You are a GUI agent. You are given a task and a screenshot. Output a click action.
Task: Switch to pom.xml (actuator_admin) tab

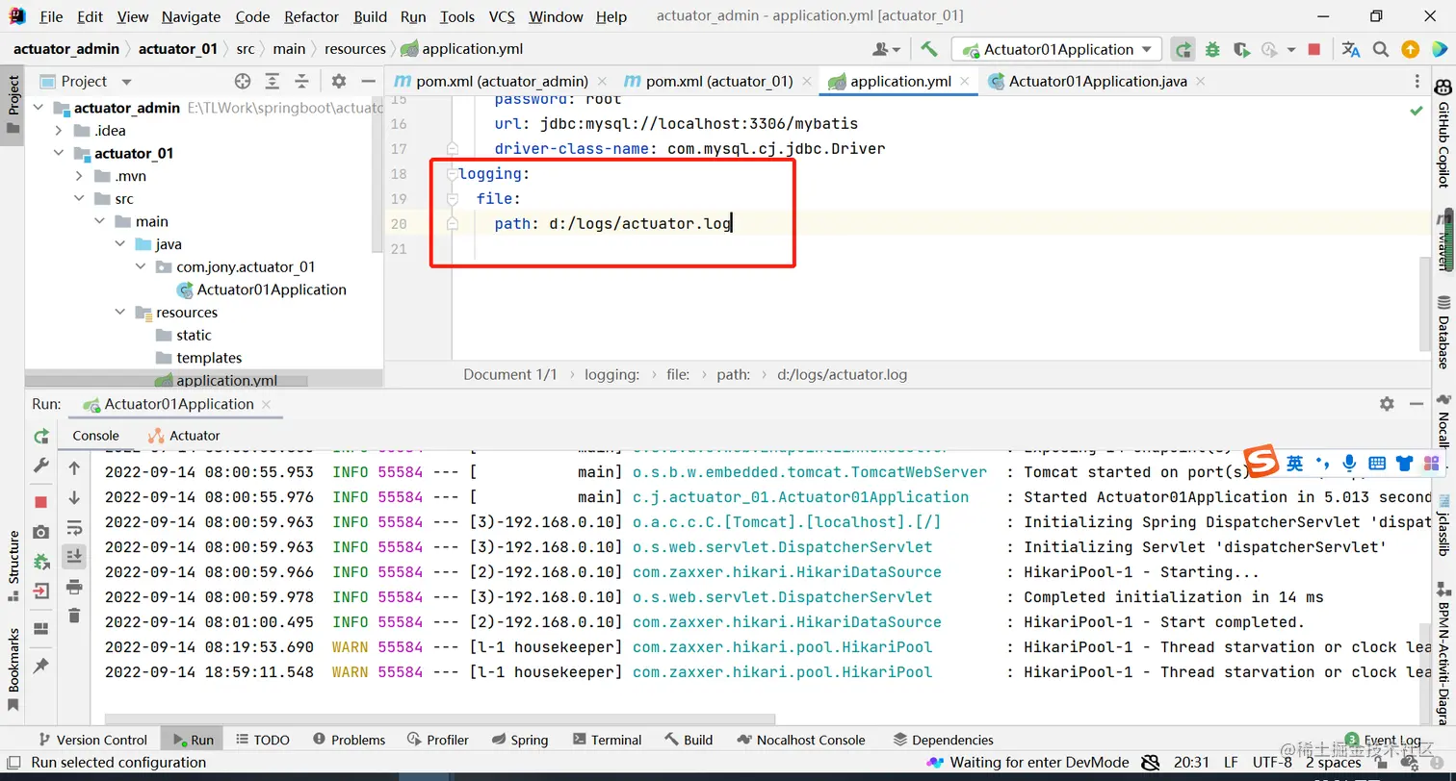pyautogui.click(x=501, y=82)
